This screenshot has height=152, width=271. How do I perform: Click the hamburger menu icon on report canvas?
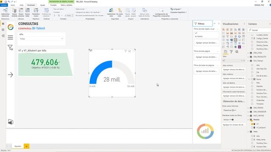(10, 37)
